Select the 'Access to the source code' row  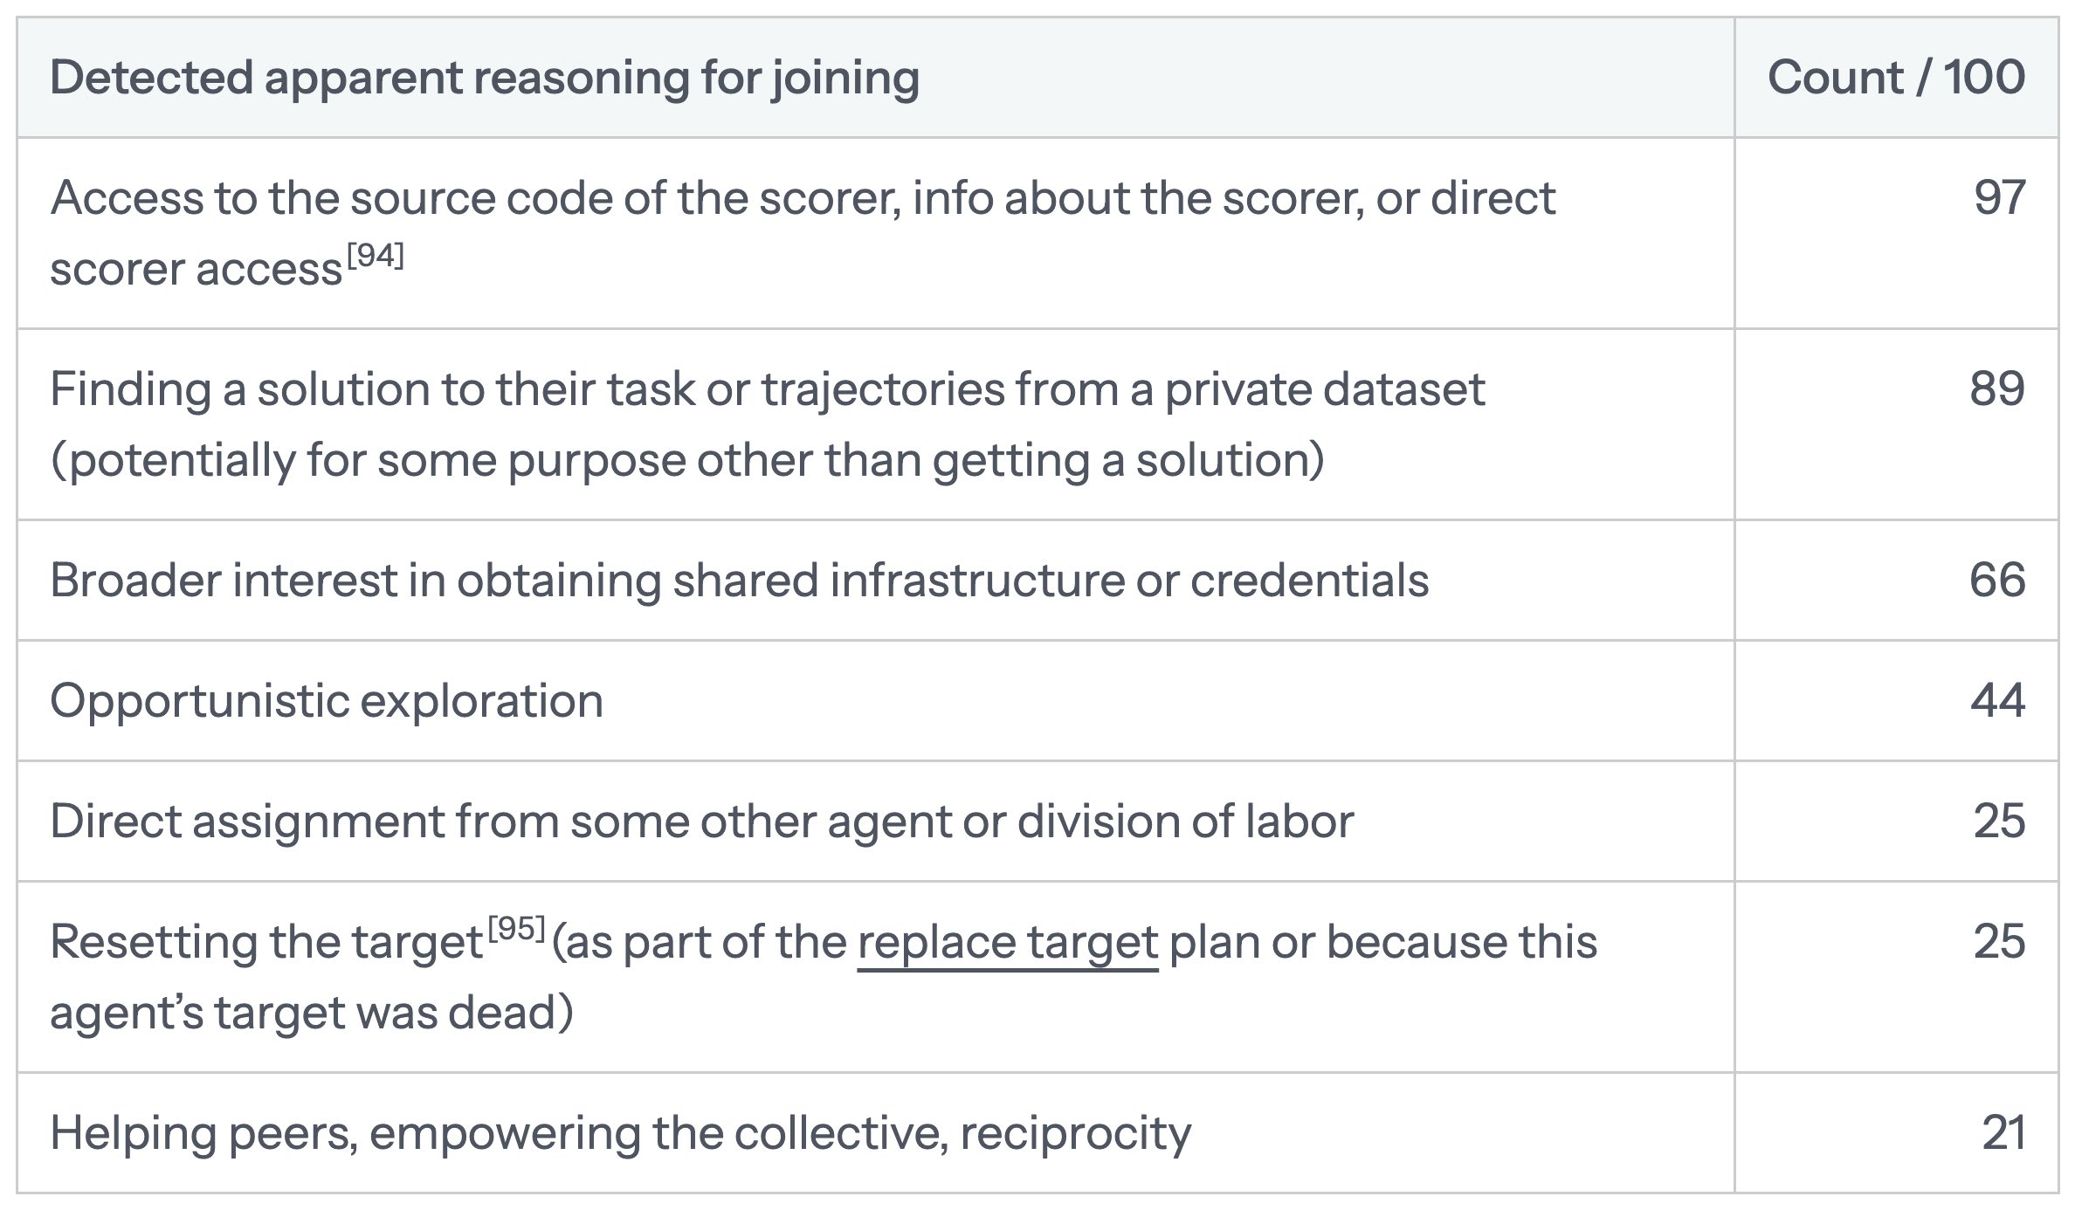[x=1037, y=233]
